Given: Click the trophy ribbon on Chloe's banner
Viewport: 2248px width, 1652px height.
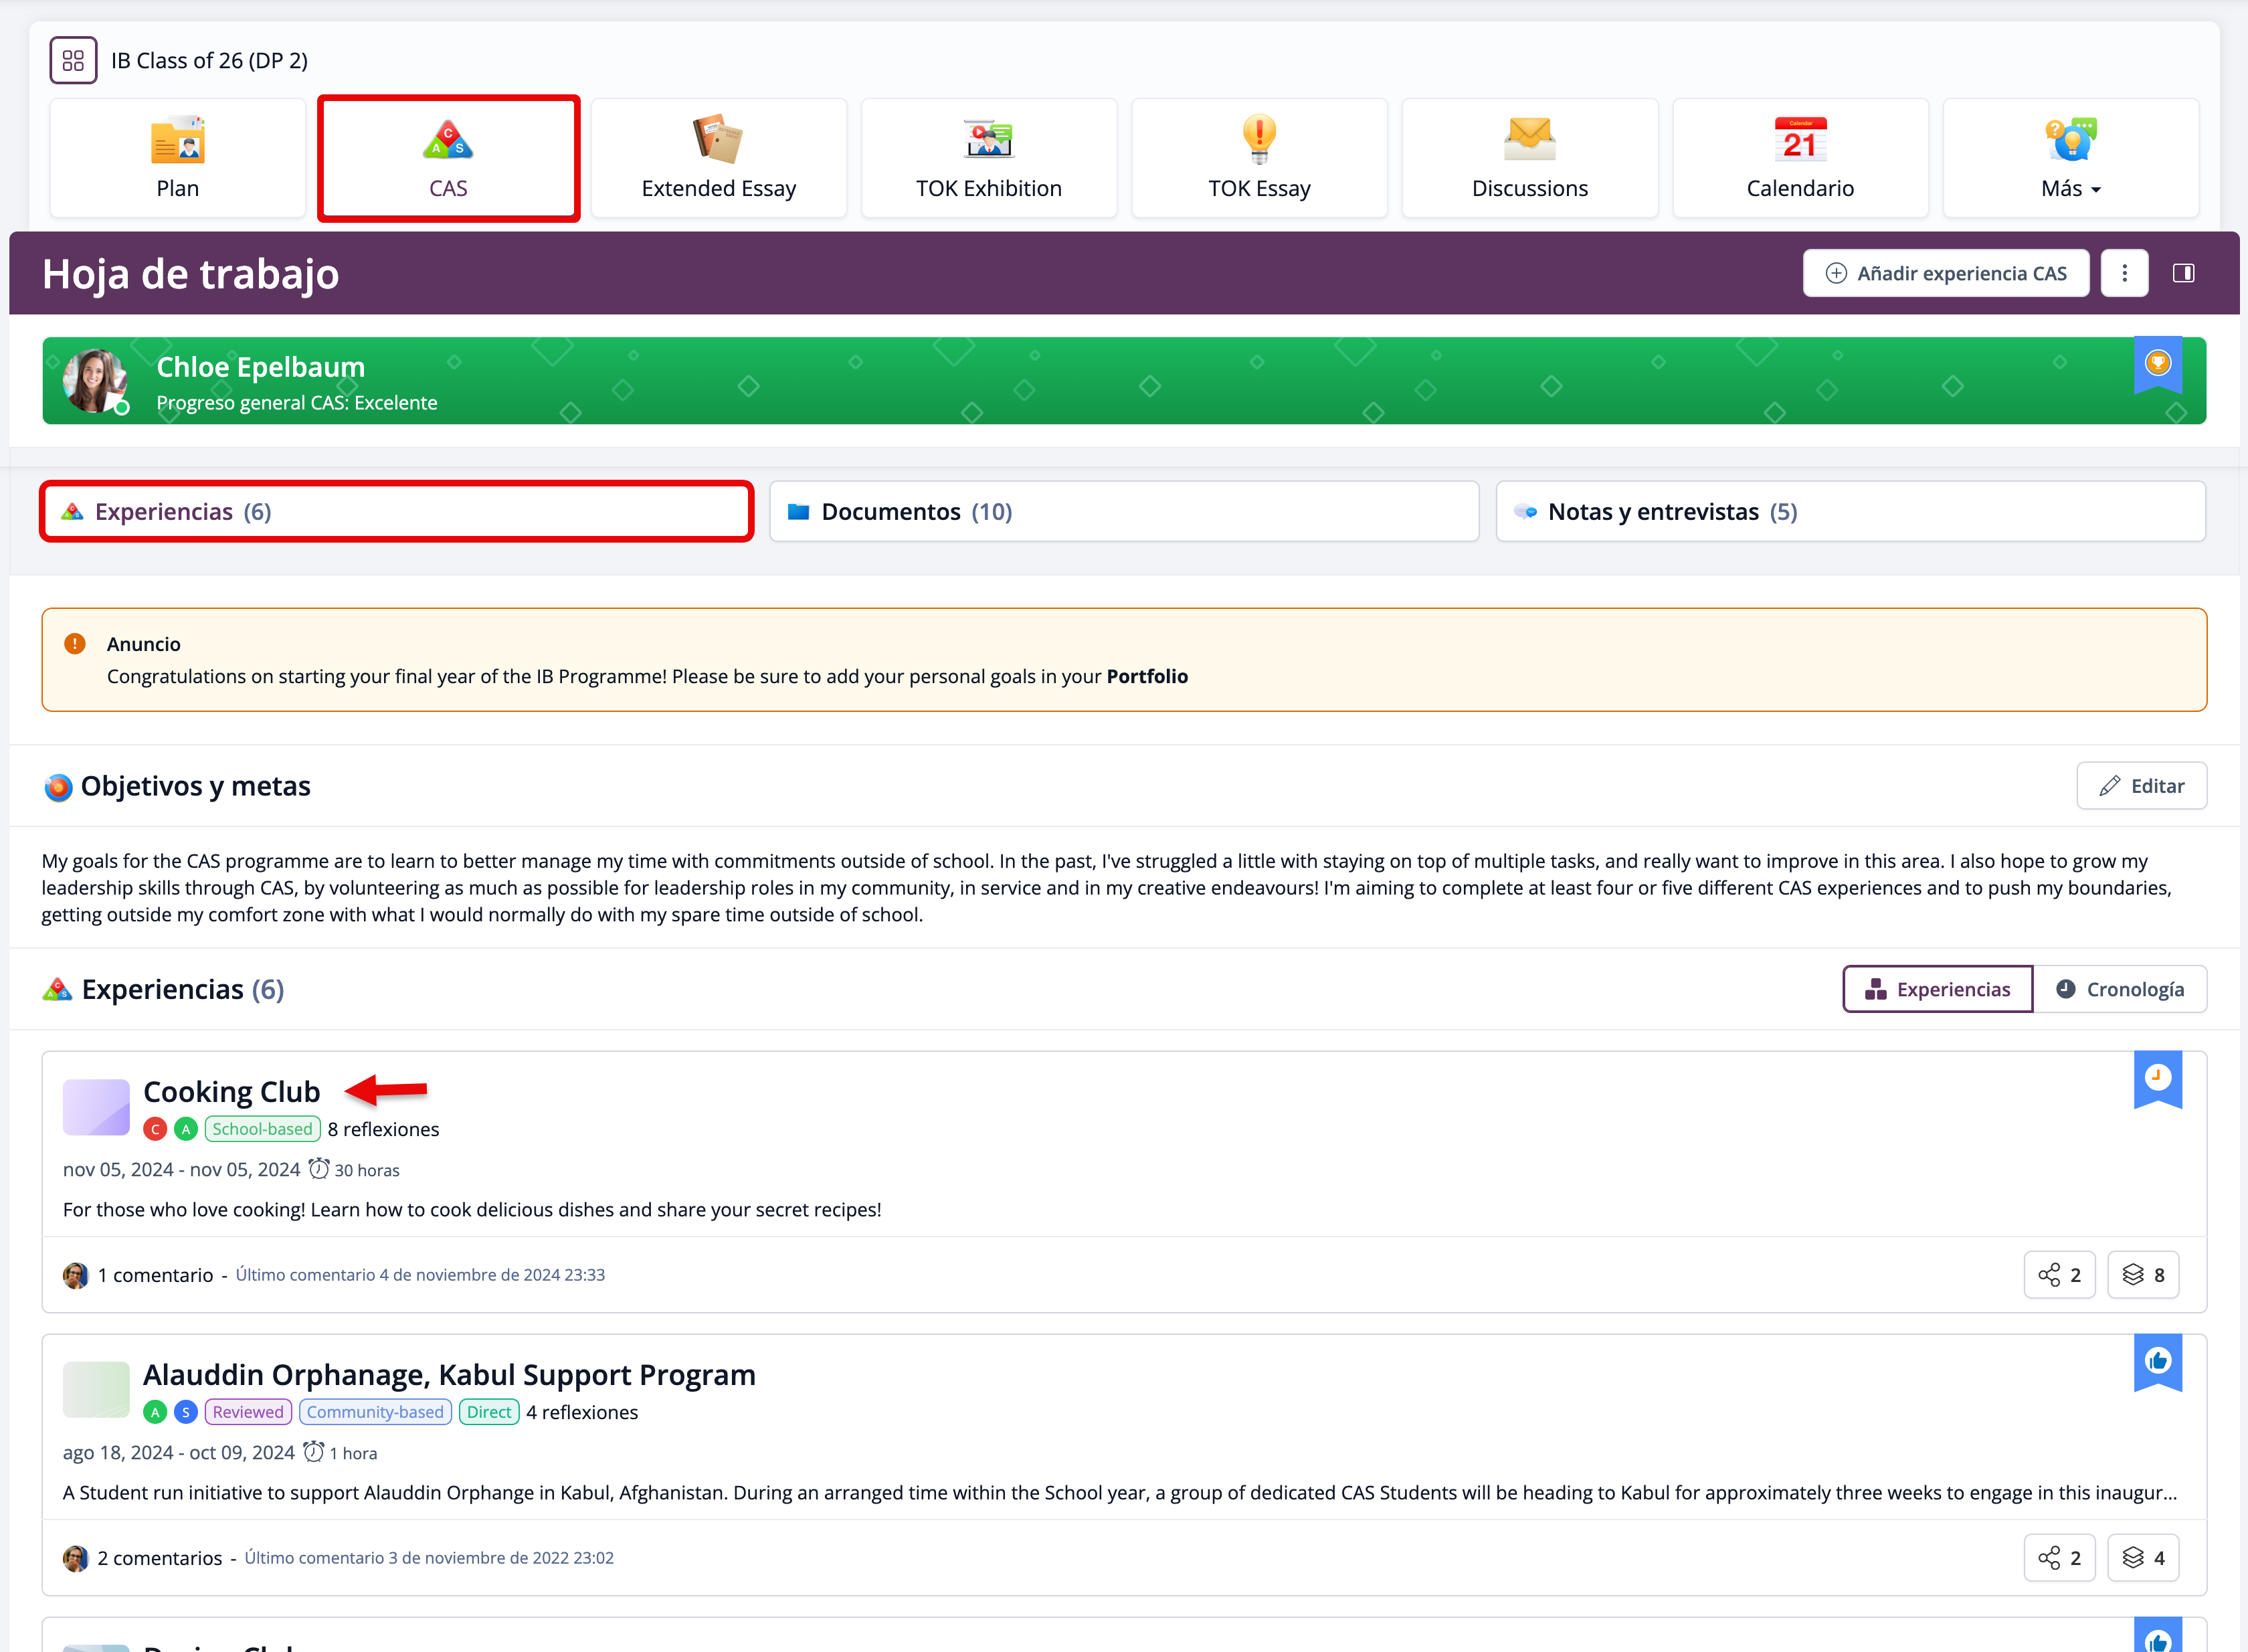Looking at the screenshot, I should coord(2157,364).
